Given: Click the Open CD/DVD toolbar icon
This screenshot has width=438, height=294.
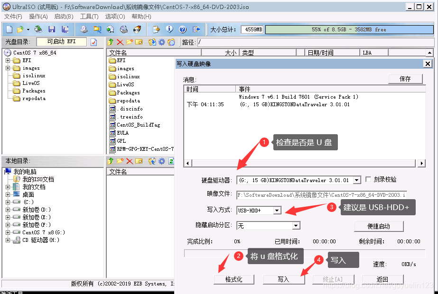Looking at the screenshot, I should (38, 29).
